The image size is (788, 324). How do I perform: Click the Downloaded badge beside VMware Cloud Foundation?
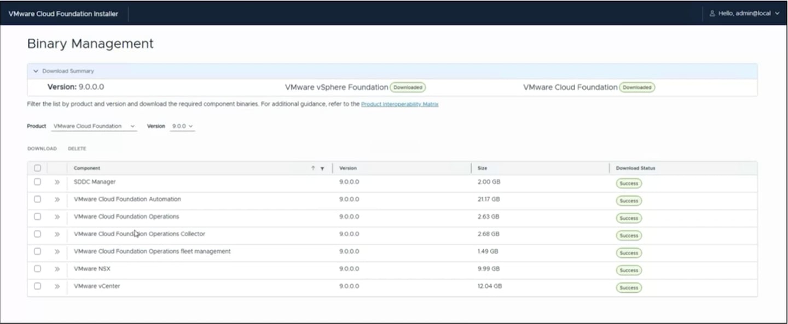pyautogui.click(x=637, y=87)
